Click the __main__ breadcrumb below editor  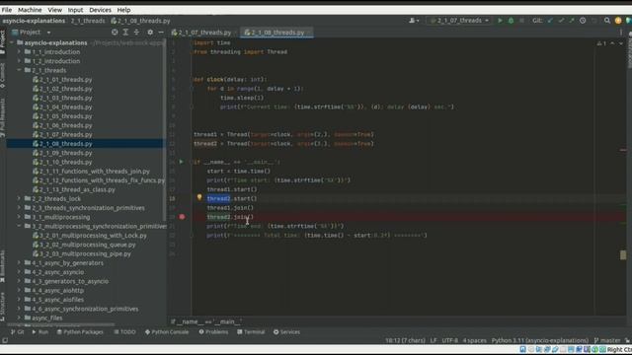[x=206, y=321]
